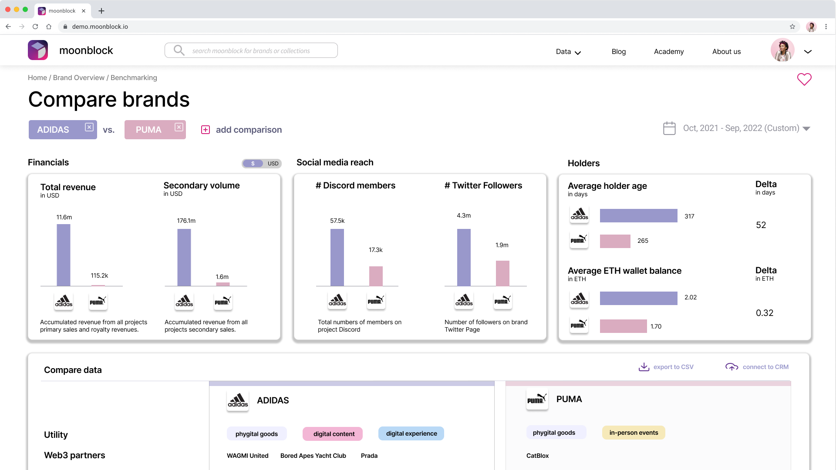This screenshot has width=836, height=470.
Task: Open the calendar icon for date range
Action: [x=669, y=128]
